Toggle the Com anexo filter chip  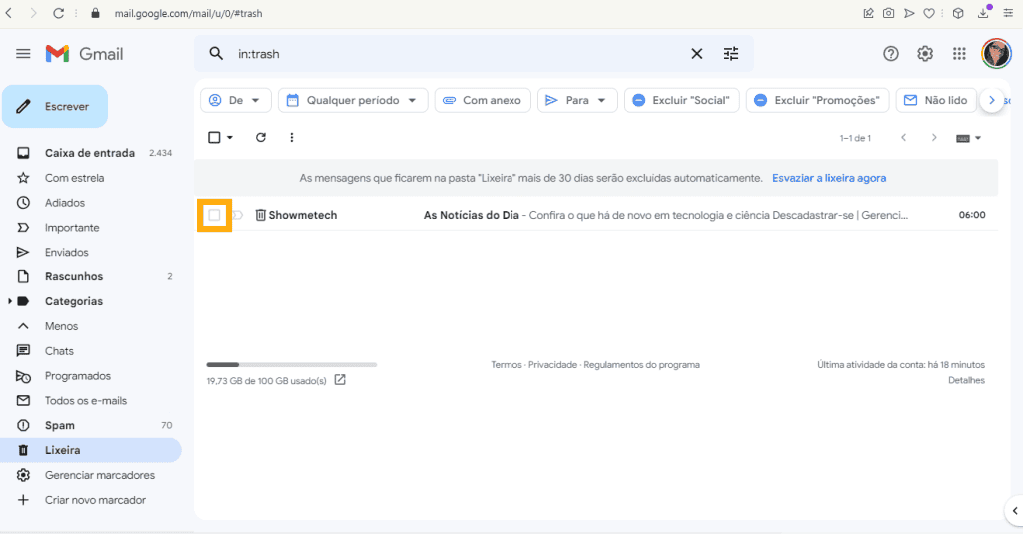483,100
